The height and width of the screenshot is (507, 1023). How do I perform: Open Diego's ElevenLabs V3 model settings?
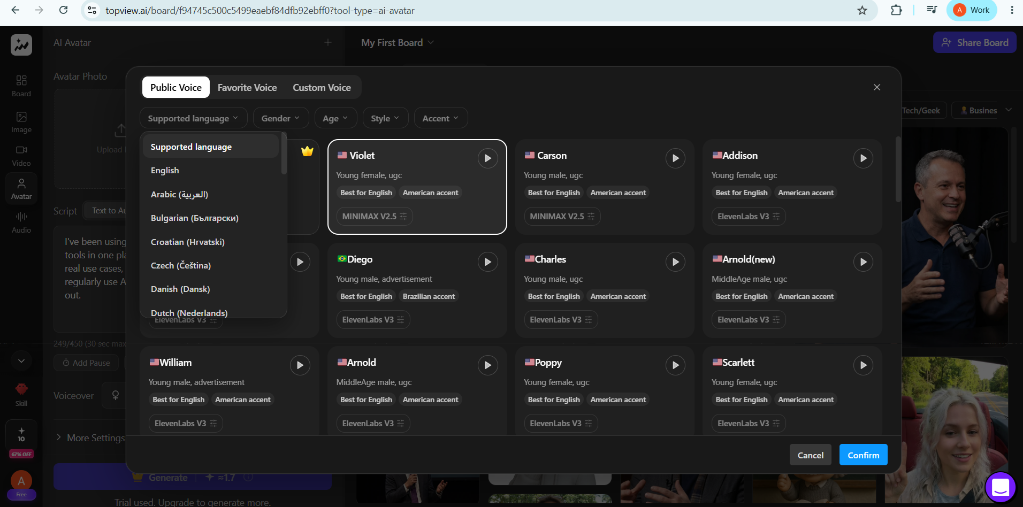(x=373, y=320)
